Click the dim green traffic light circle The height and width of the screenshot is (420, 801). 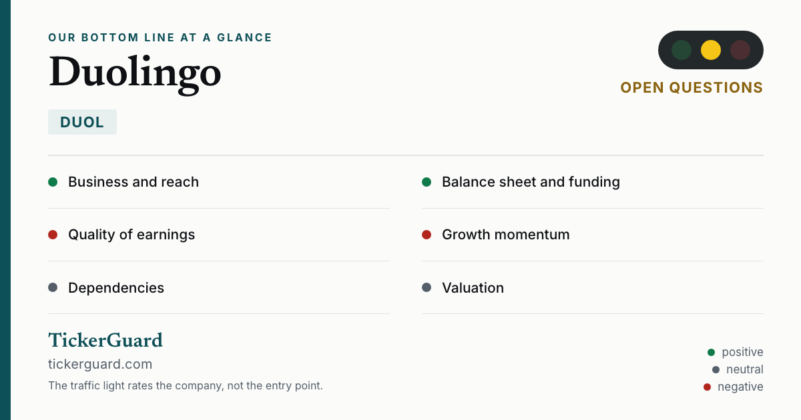(682, 50)
